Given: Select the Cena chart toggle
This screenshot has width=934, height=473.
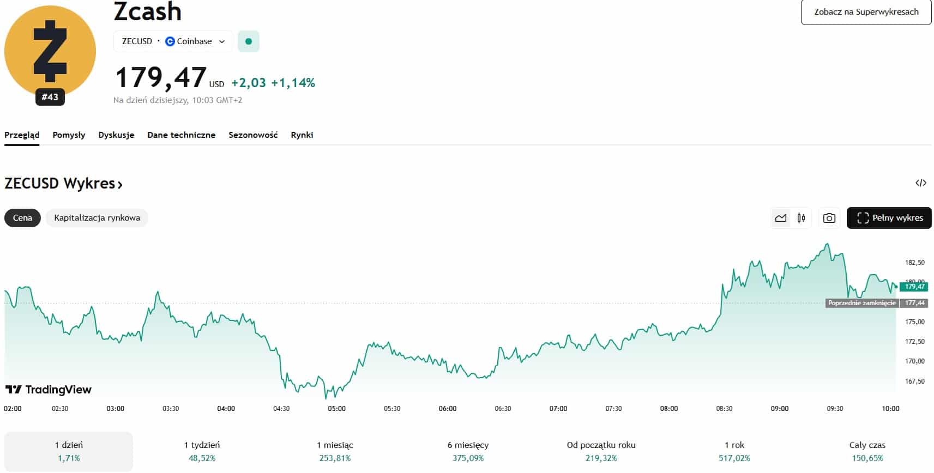Looking at the screenshot, I should click(22, 218).
